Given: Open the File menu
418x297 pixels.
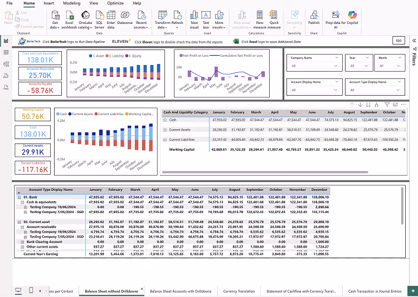Looking at the screenshot, I should pyautogui.click(x=9, y=3).
